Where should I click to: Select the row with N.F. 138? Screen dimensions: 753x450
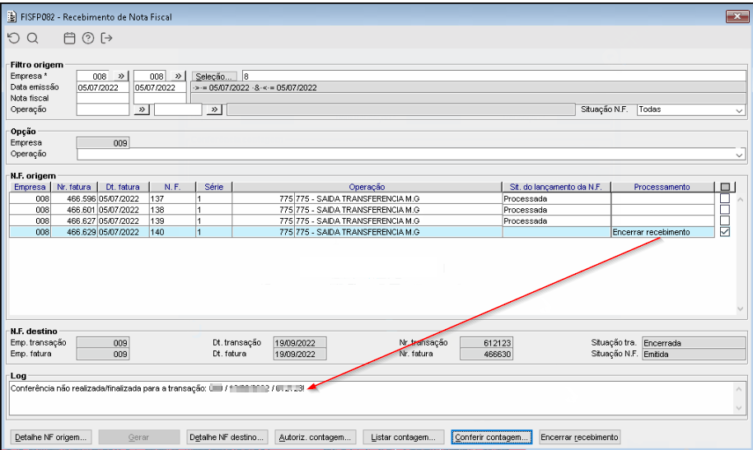tap(361, 210)
